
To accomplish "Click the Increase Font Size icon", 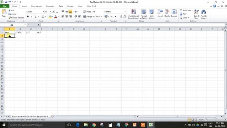I will coord(54,12).
